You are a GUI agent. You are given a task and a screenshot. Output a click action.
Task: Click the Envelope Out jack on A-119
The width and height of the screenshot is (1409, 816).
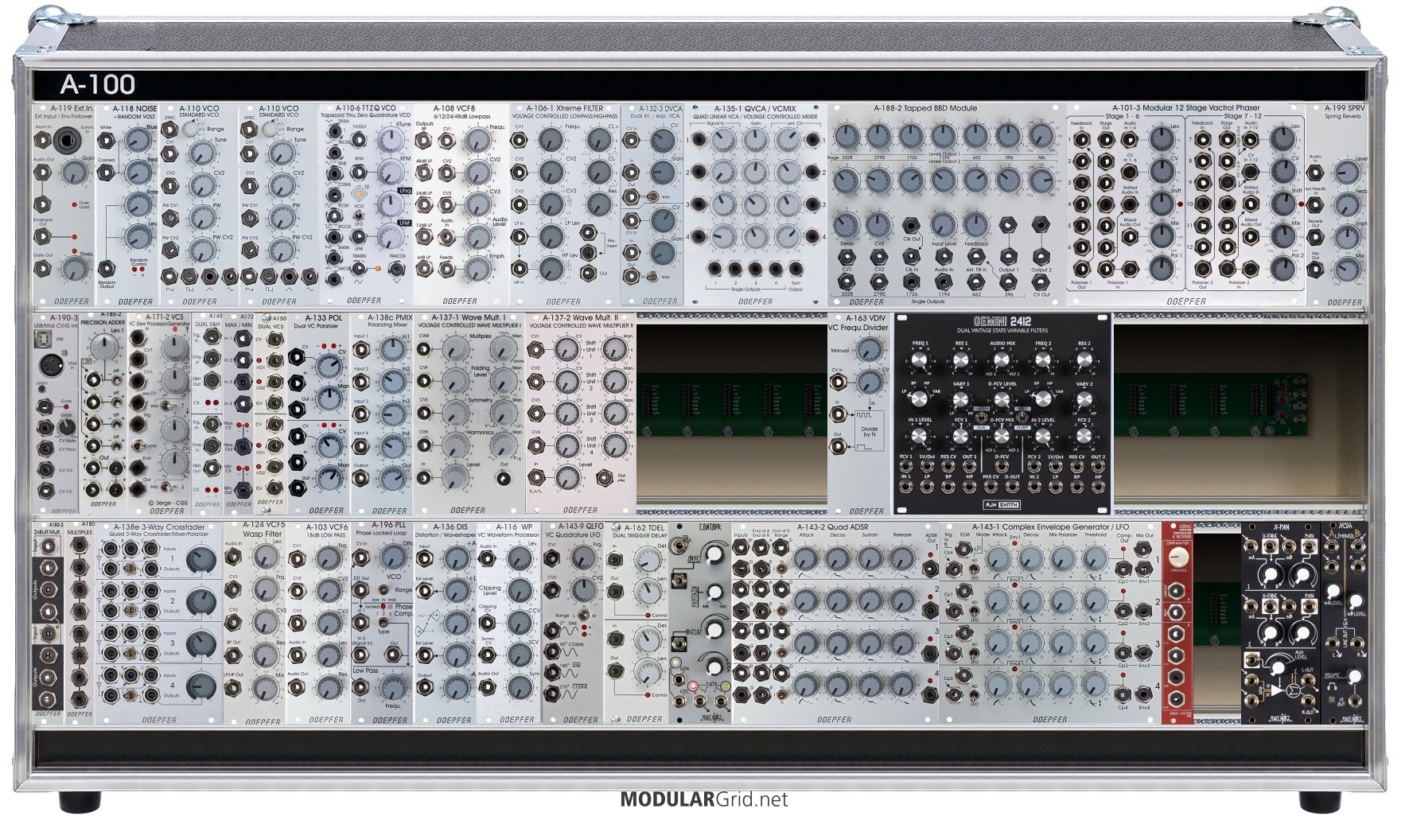click(x=42, y=236)
